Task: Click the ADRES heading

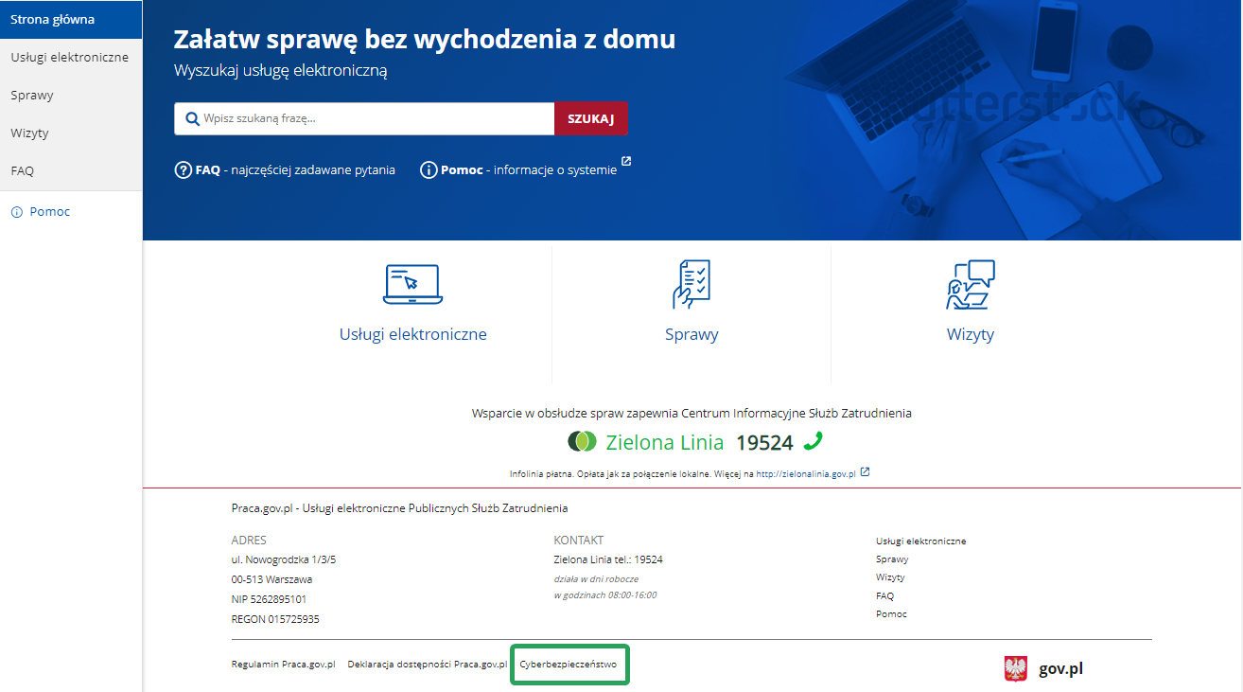Action: (249, 541)
